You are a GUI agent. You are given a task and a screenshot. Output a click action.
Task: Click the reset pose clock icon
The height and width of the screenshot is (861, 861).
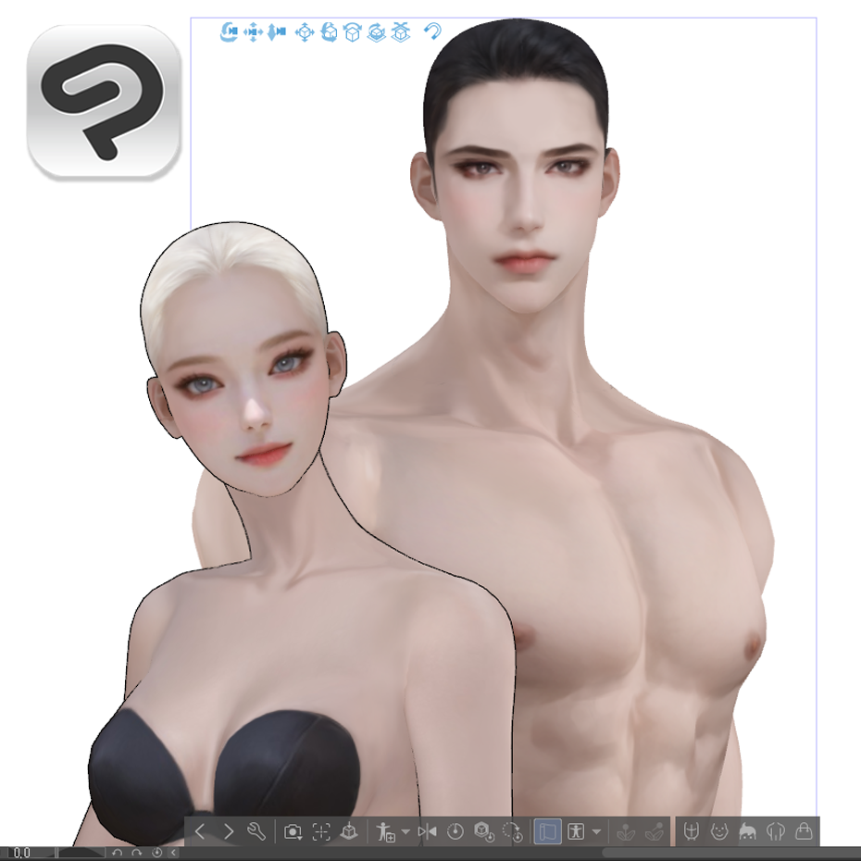click(456, 831)
